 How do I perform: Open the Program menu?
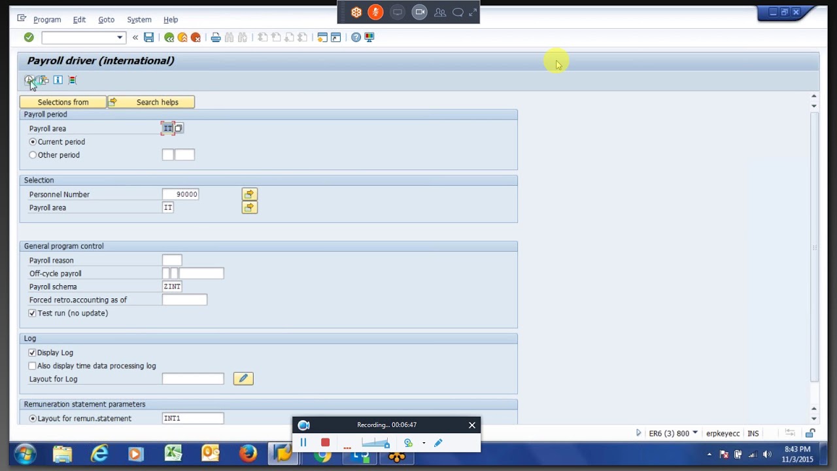point(47,20)
